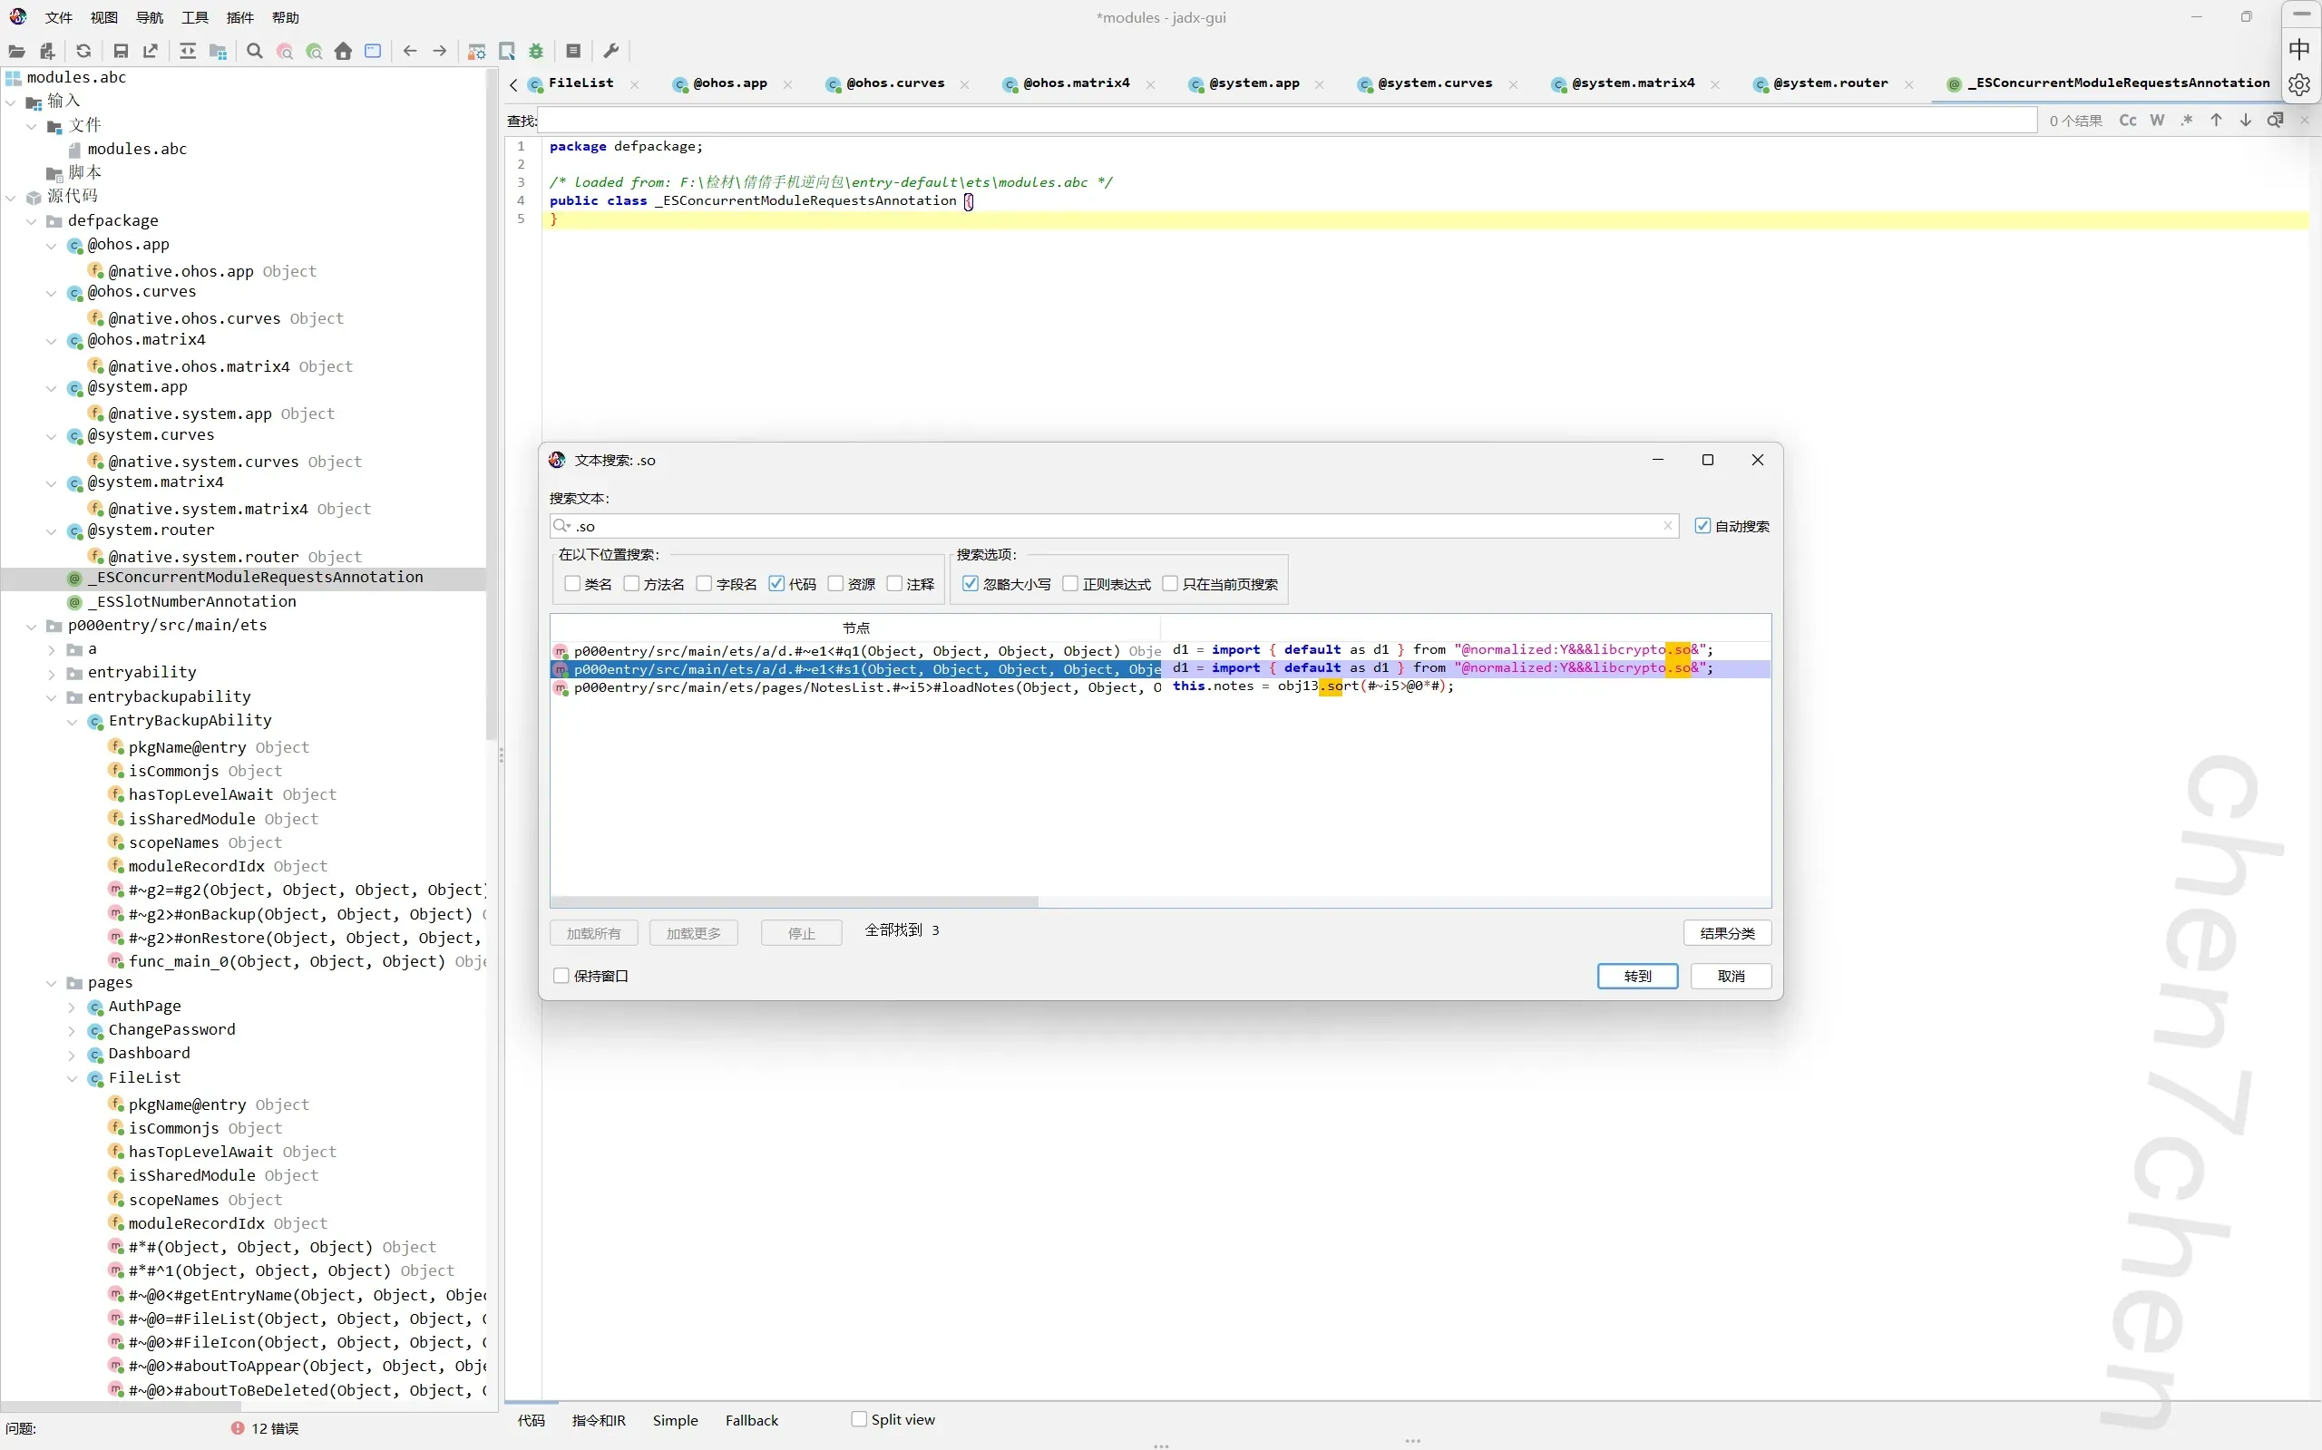The width and height of the screenshot is (2322, 1450).
Task: Open file with the folder toolbar icon
Action: pos(16,52)
